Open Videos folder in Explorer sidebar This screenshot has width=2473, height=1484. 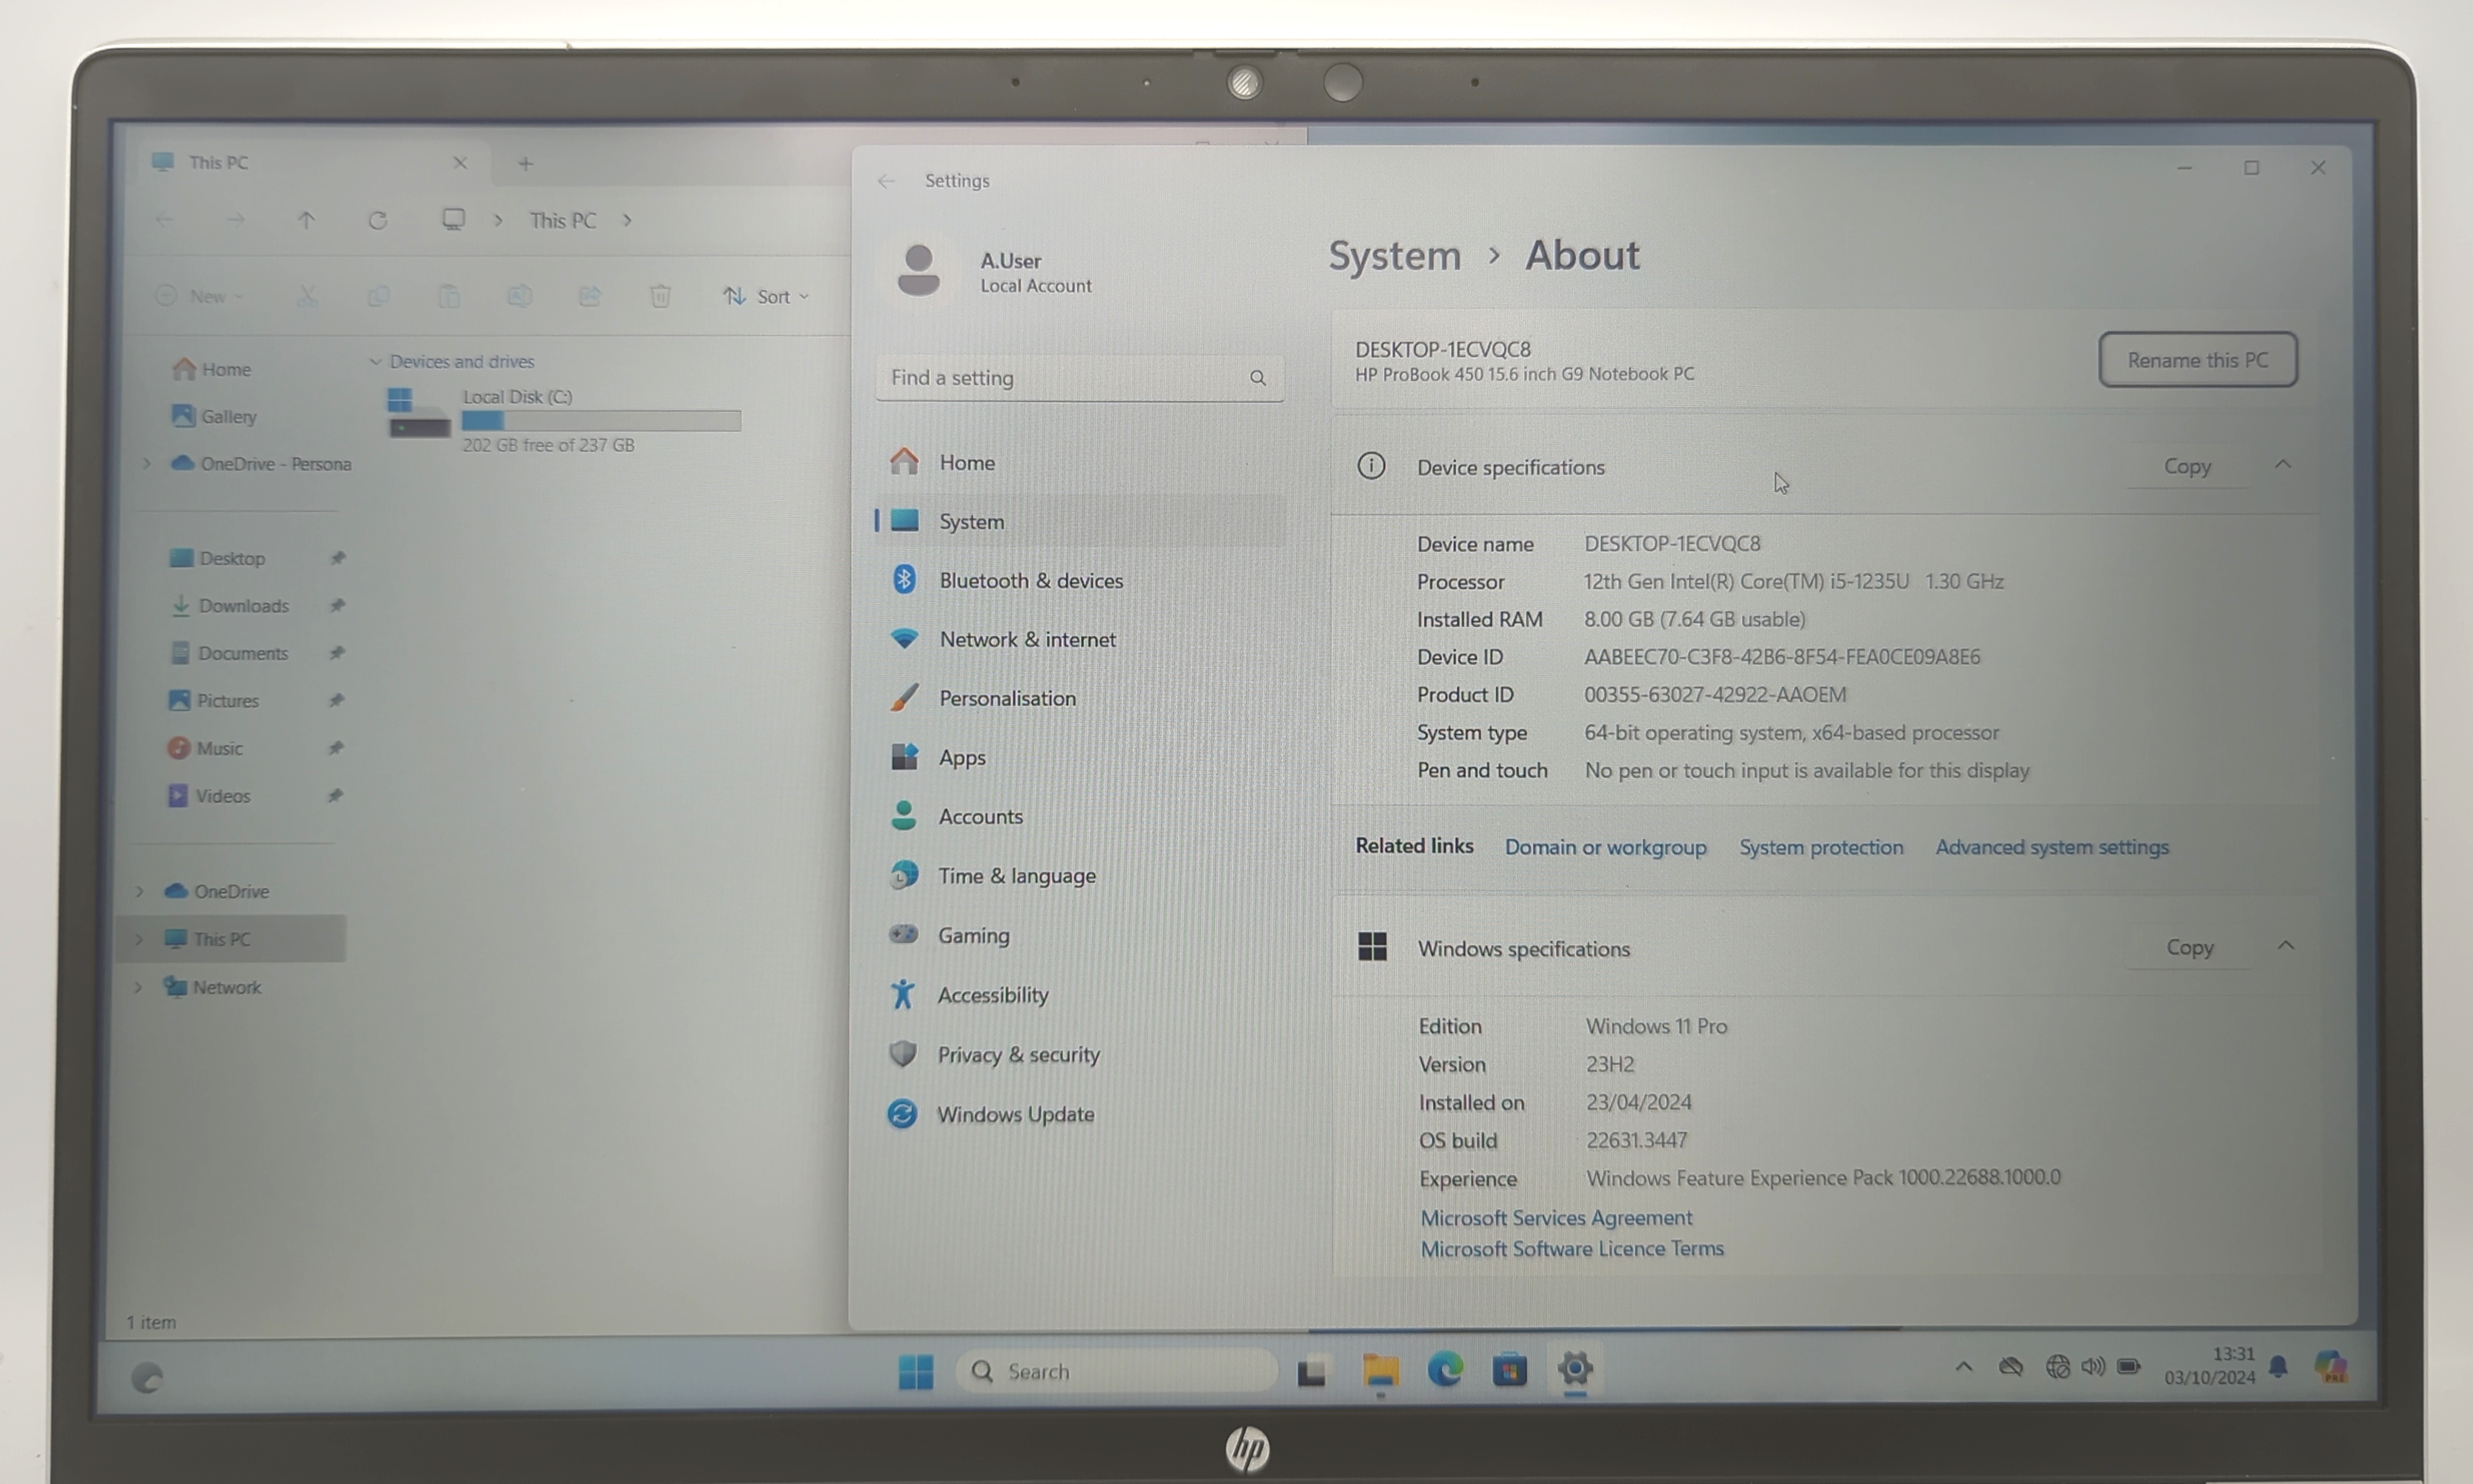tap(208, 796)
